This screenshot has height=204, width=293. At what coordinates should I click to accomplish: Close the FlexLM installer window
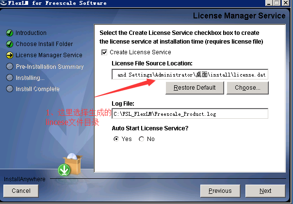pos(285,3)
